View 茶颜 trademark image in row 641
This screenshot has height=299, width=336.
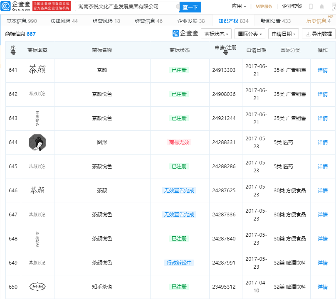click(x=37, y=70)
